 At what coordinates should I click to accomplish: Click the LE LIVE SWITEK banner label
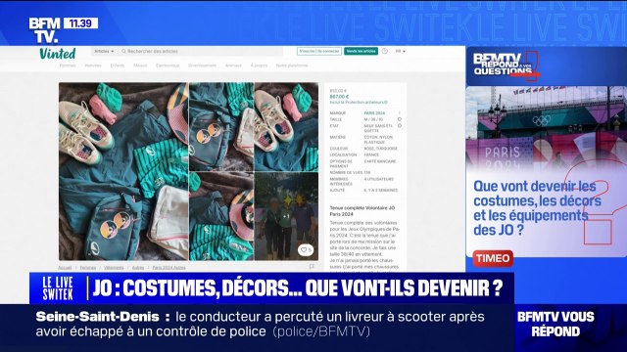58,288
